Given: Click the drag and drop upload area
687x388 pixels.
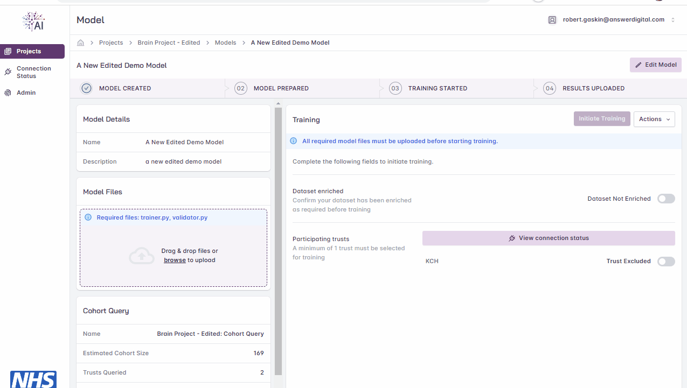Looking at the screenshot, I should 174,248.
